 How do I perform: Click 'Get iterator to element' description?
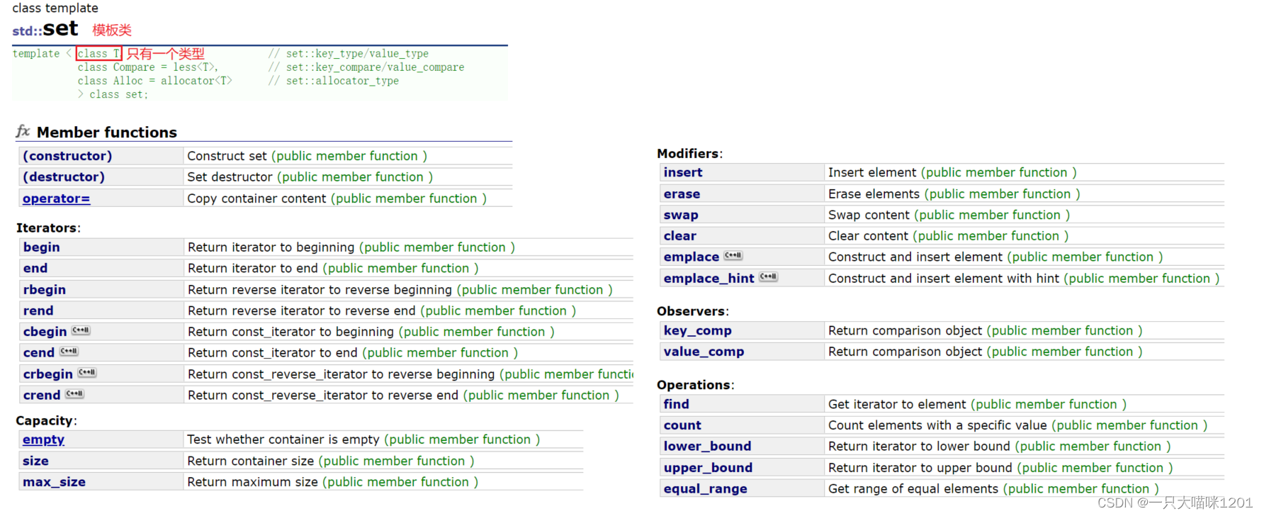pos(897,404)
